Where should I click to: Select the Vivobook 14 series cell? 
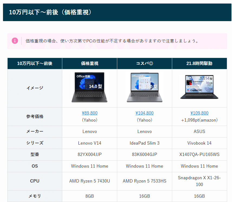click(x=200, y=143)
